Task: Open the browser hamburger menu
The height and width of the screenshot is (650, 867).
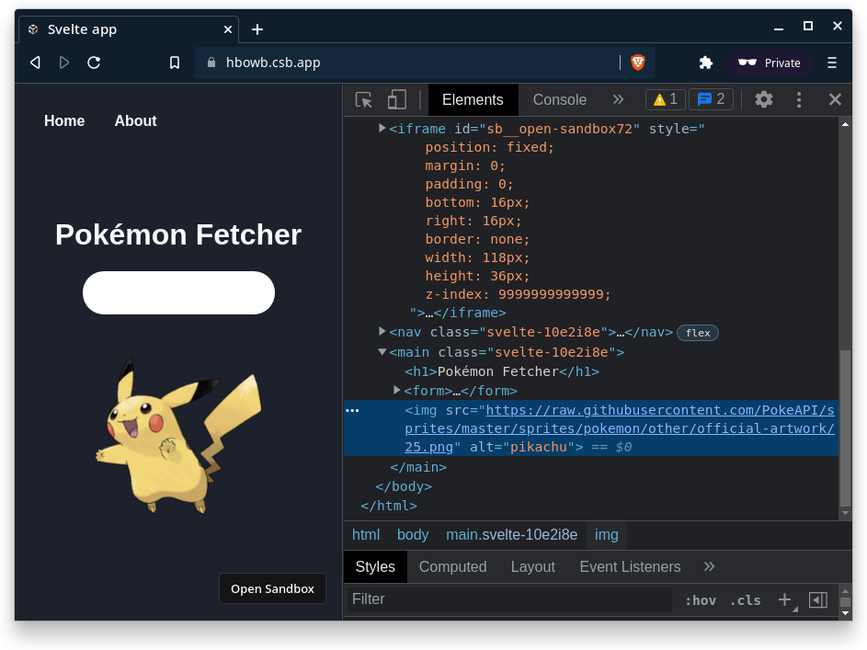Action: (x=832, y=63)
